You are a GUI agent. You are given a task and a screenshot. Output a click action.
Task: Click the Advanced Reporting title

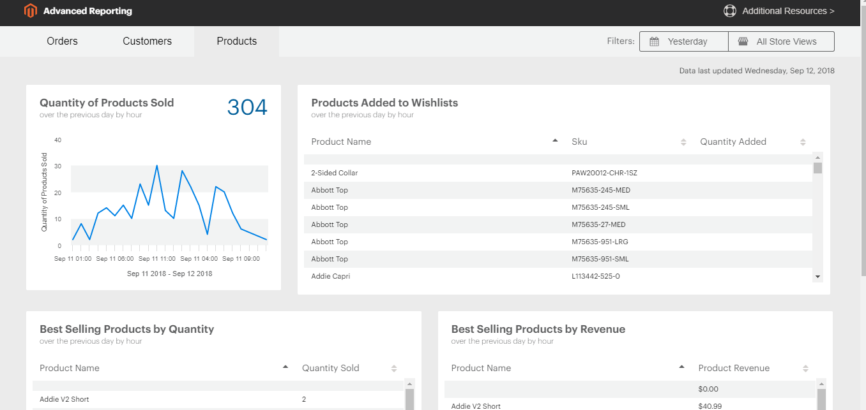pyautogui.click(x=87, y=11)
